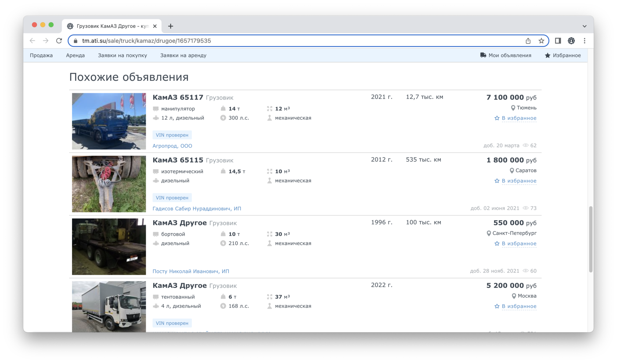Screen dimensions: 617x363
Task: Click the location pin next to Москва
Action: [x=514, y=296]
